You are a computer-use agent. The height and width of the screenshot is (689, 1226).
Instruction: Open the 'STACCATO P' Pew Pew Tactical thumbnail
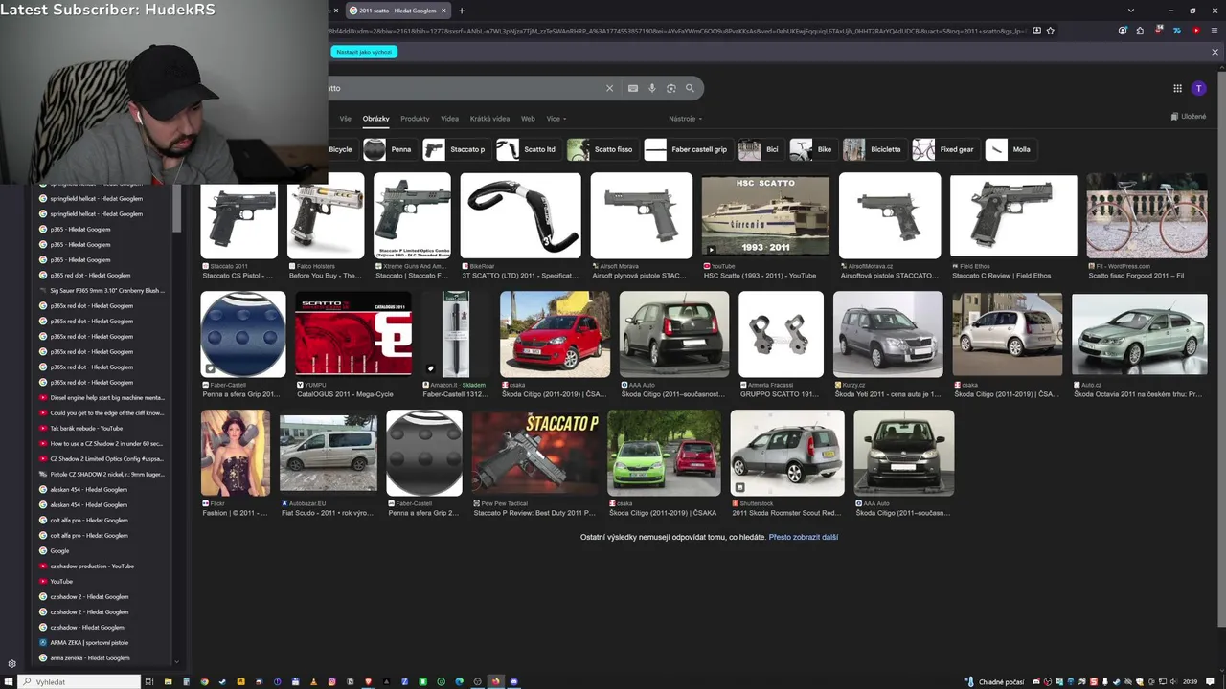[534, 453]
